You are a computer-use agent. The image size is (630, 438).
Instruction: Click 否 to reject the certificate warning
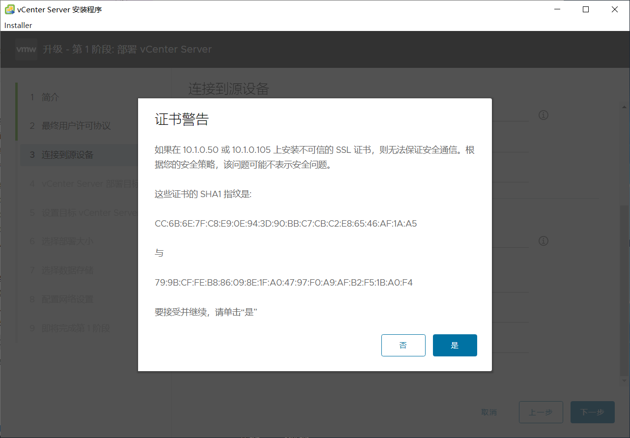pos(403,345)
